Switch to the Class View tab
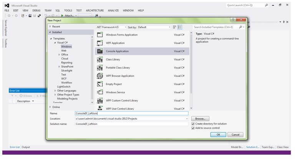 click(283, 147)
